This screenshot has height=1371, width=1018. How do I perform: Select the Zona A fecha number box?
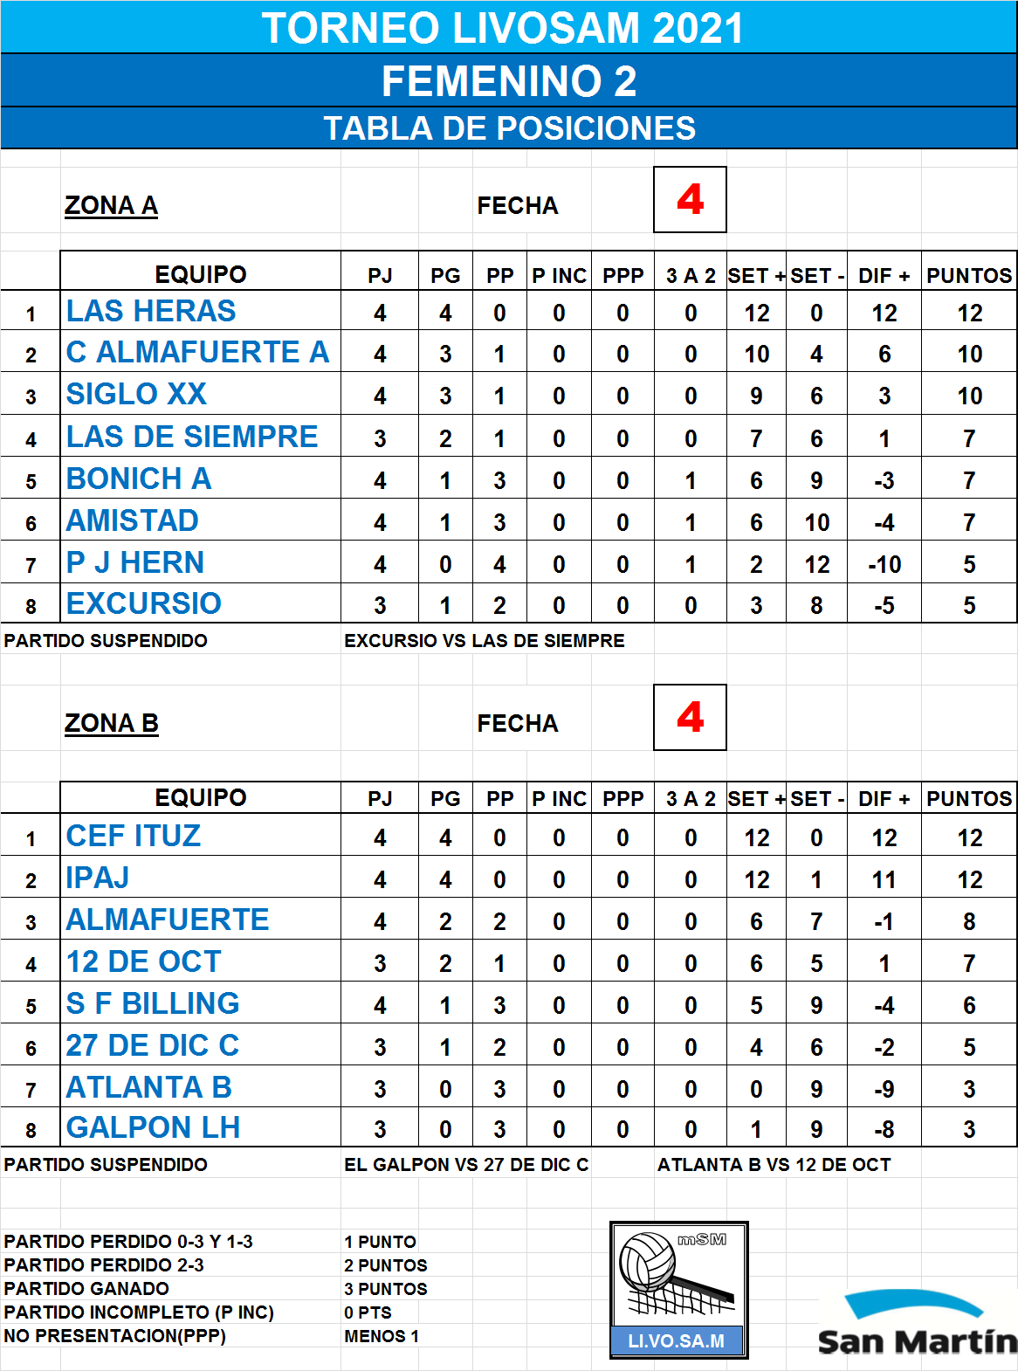tap(690, 200)
